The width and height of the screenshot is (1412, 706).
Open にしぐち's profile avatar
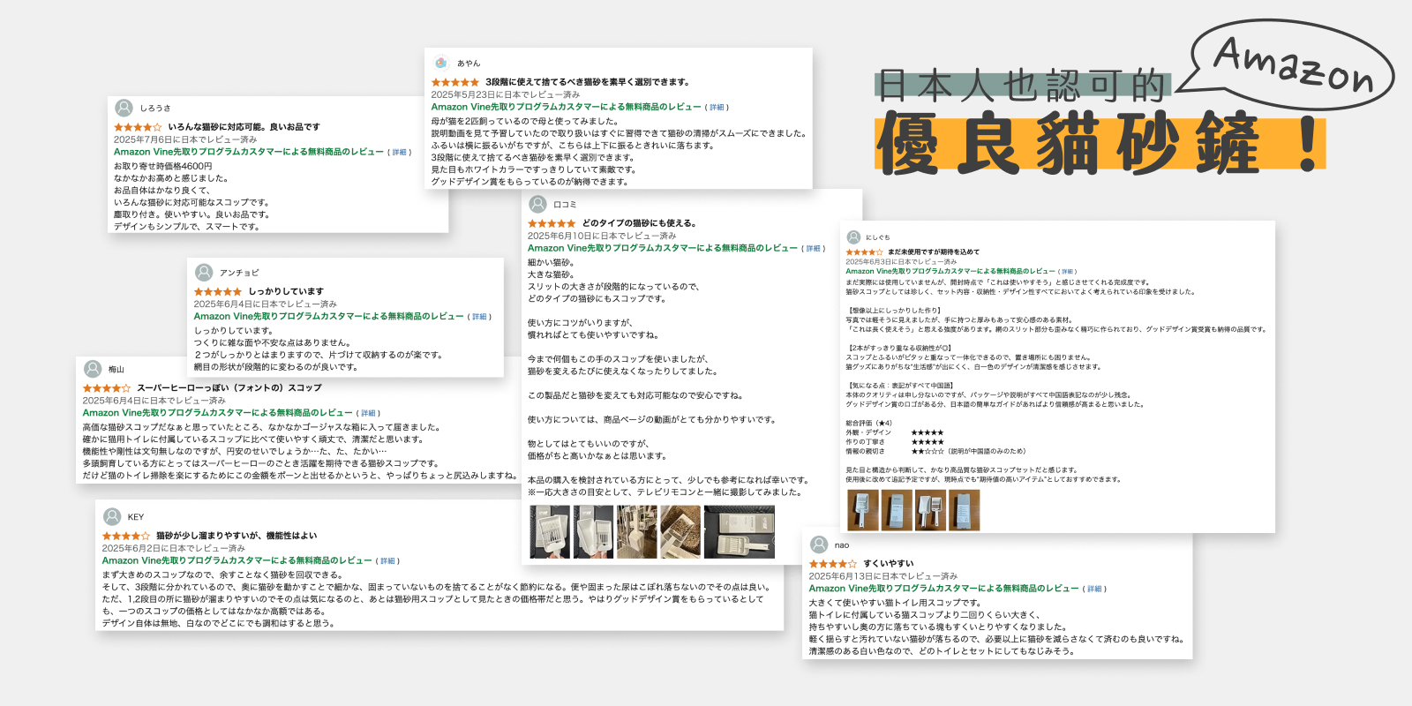pos(853,237)
